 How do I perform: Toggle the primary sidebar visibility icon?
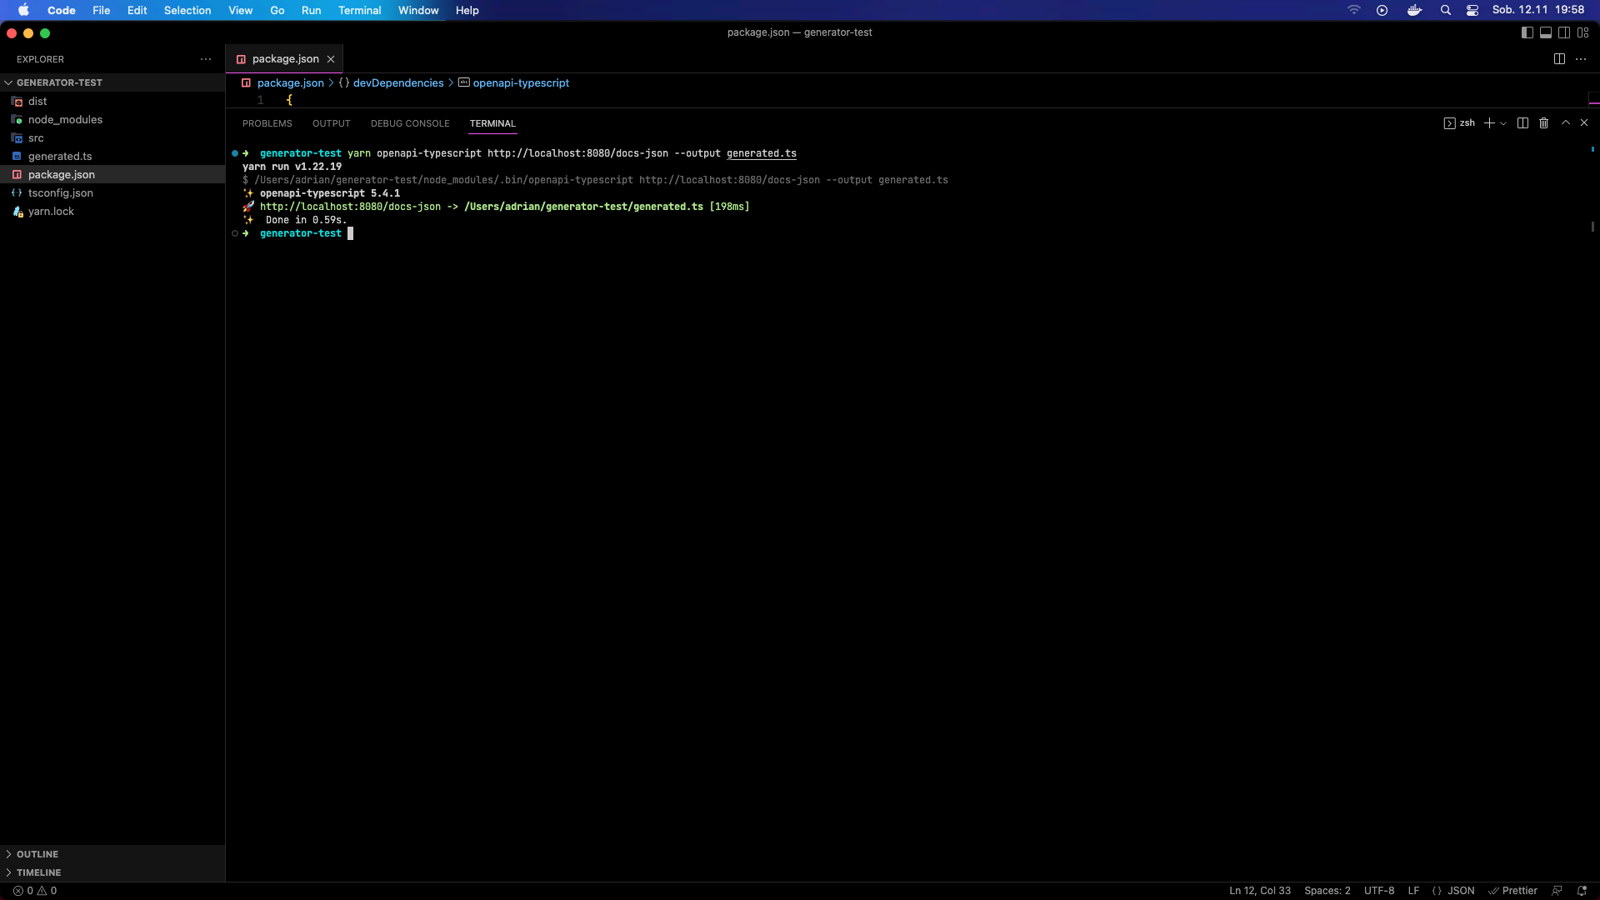click(1526, 32)
